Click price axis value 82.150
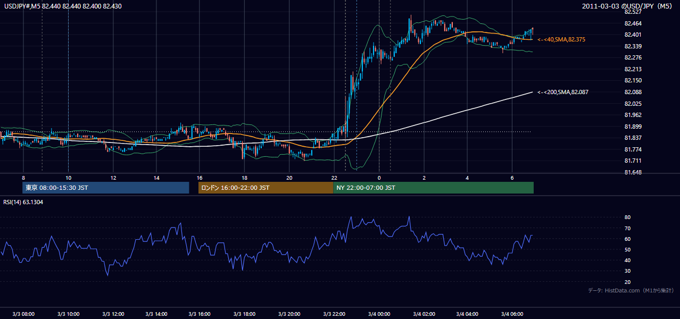 [633, 80]
